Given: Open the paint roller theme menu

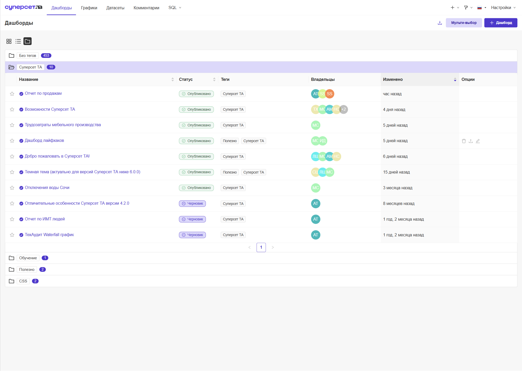Looking at the screenshot, I should pyautogui.click(x=468, y=7).
